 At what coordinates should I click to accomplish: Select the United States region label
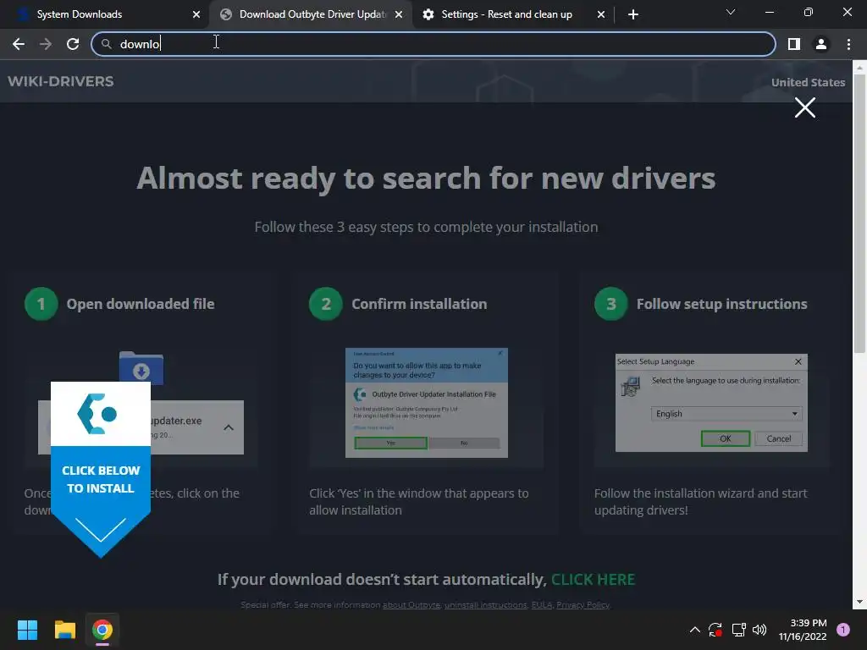808,82
